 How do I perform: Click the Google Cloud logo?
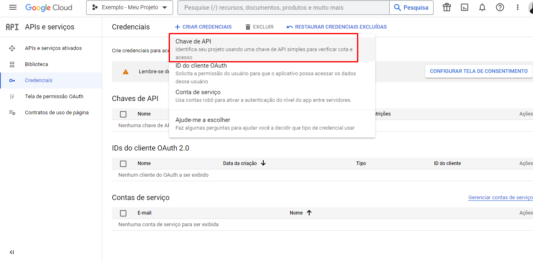[48, 7]
